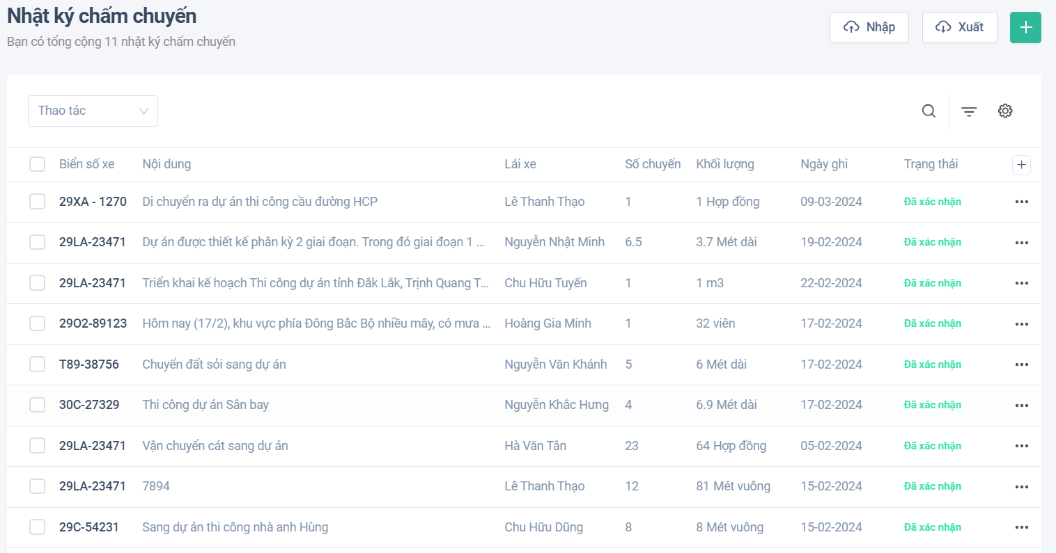Open license plate 30C-27329 entry
The width and height of the screenshot is (1056, 553).
(x=89, y=406)
